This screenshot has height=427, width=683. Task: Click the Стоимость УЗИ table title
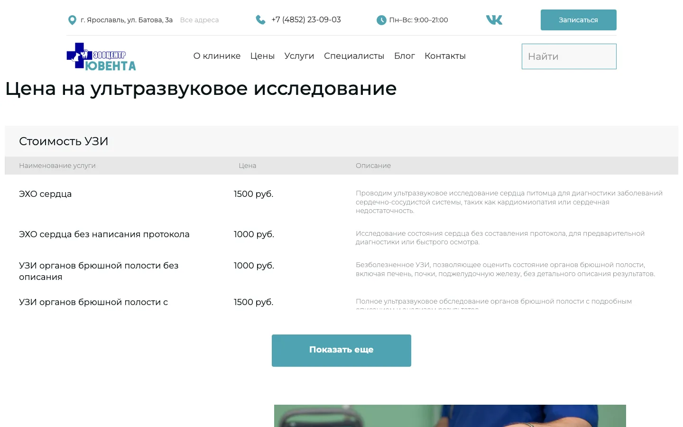64,141
